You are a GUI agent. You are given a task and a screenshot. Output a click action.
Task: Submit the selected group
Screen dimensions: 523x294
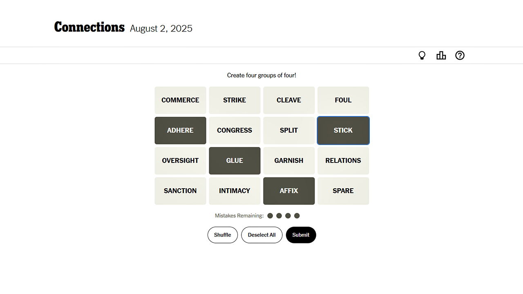pos(301,235)
